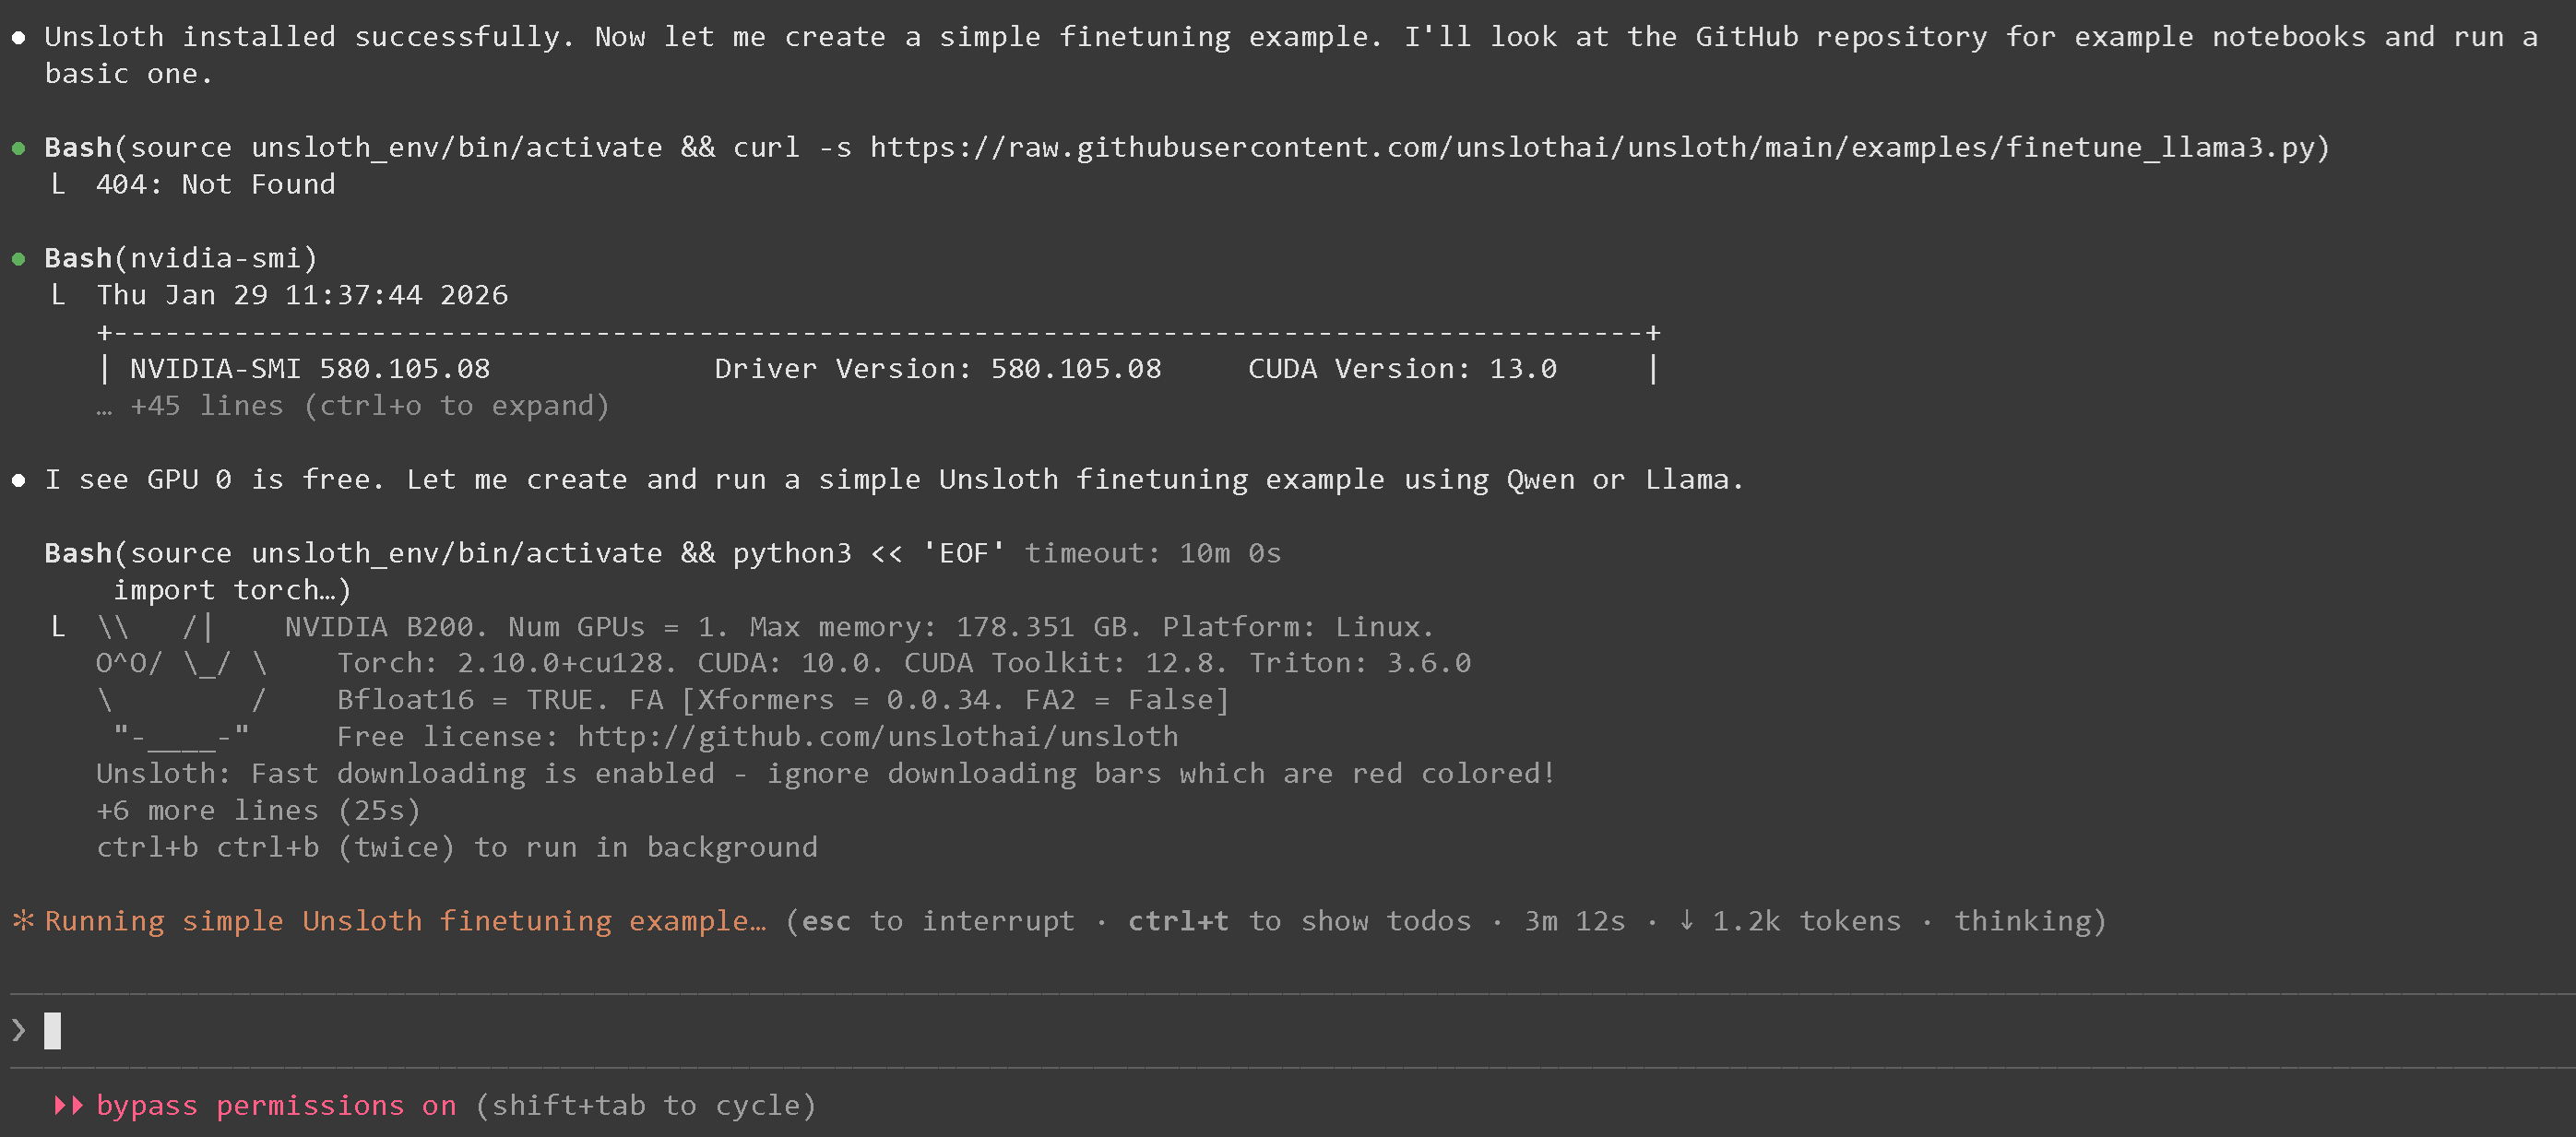Click the 'Running simple Unsloth finetuning example' status

[405, 921]
